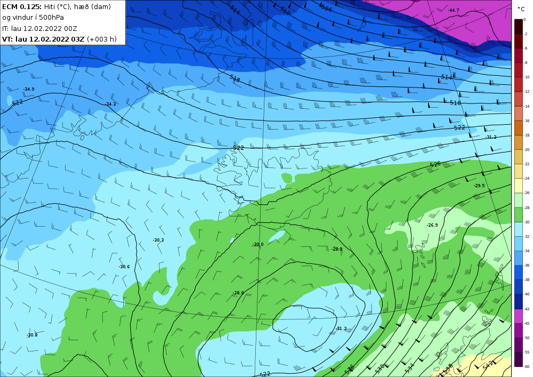This screenshot has height=377, width=533.
Task: Click the legend tick label '-6'
Action: click(526, 49)
